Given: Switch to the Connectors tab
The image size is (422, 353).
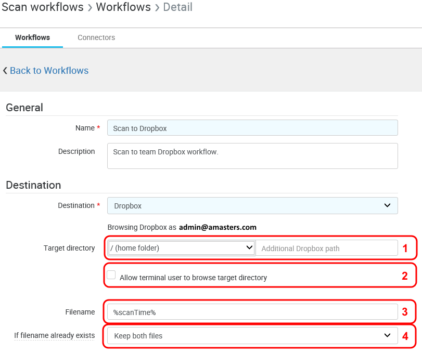Looking at the screenshot, I should point(96,37).
